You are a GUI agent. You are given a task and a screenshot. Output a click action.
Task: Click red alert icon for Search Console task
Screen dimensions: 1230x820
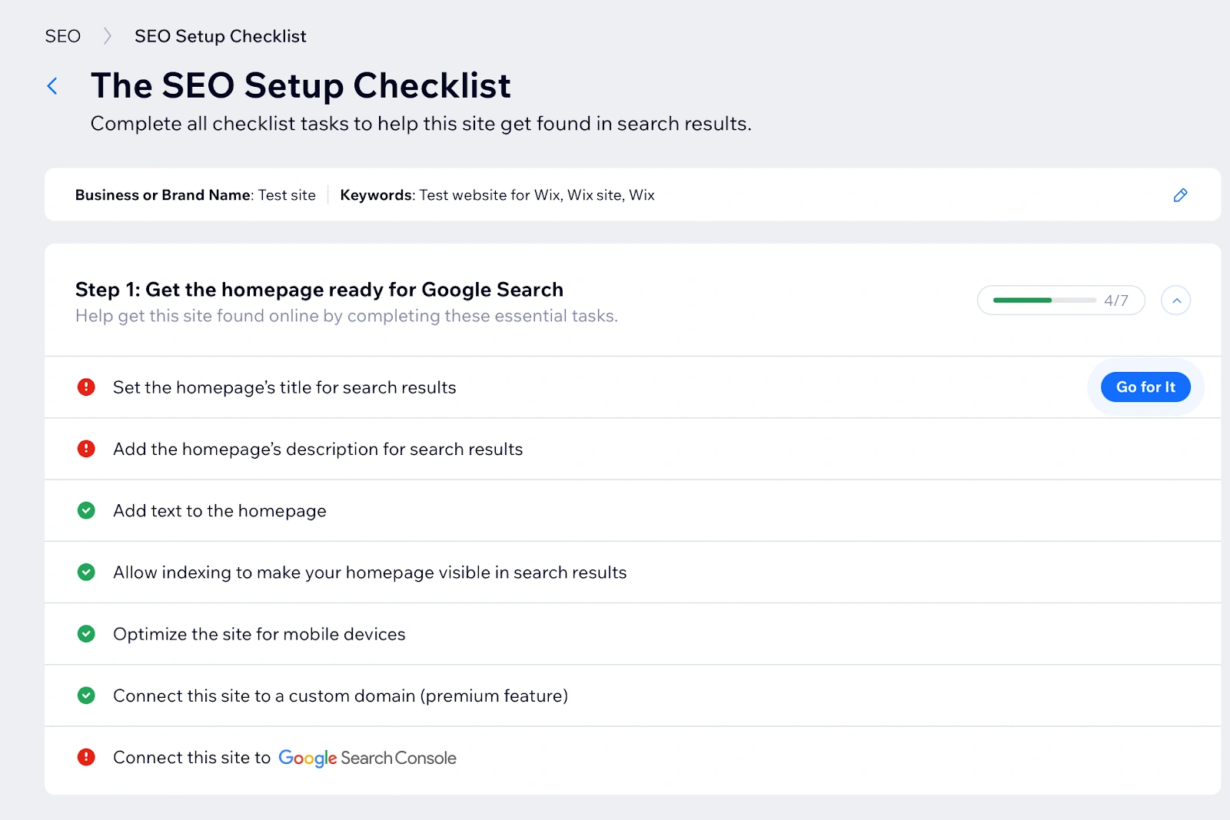click(86, 757)
